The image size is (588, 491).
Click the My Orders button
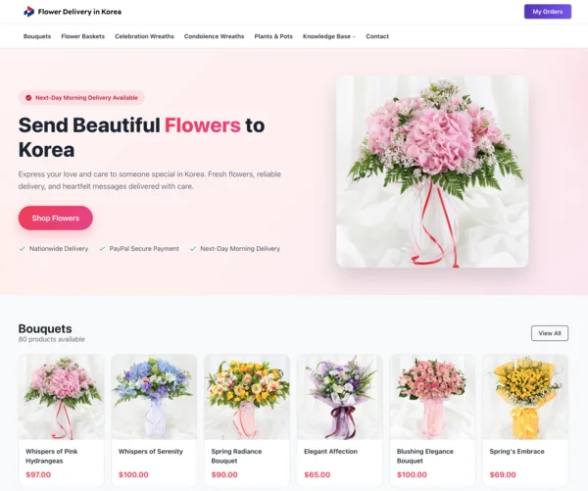click(548, 12)
